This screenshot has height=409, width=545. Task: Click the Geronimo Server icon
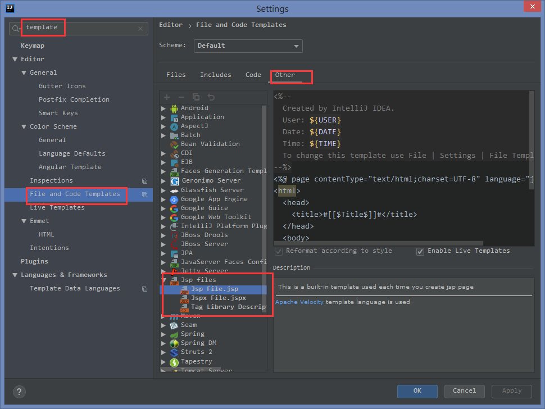175,181
